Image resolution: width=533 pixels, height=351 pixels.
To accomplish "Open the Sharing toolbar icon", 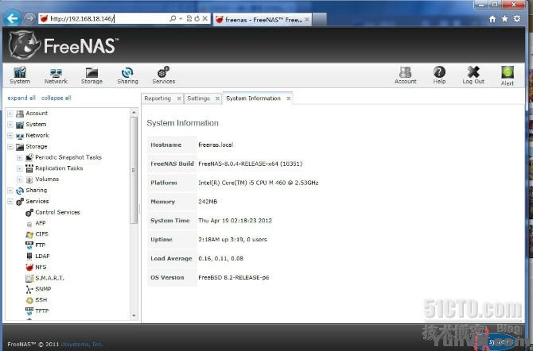I will click(x=127, y=75).
